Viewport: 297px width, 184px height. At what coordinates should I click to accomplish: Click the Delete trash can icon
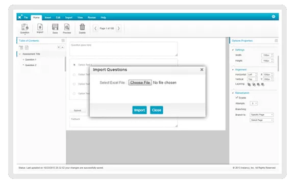pyautogui.click(x=82, y=29)
